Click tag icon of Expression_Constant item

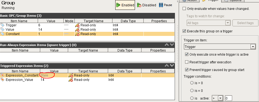coord(2,75)
